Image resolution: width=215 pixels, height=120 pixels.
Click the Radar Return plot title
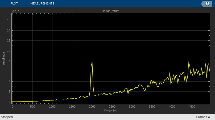(x=110, y=11)
